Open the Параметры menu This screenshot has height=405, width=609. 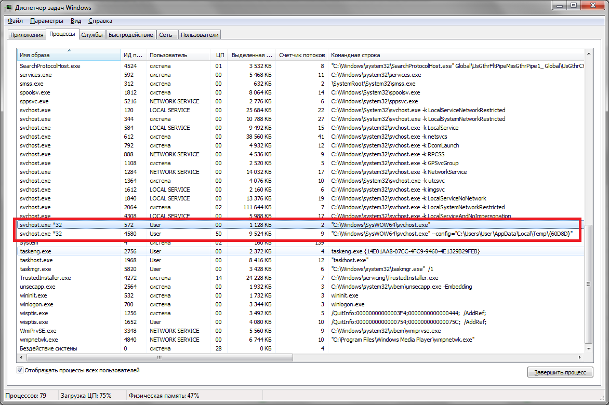(47, 21)
